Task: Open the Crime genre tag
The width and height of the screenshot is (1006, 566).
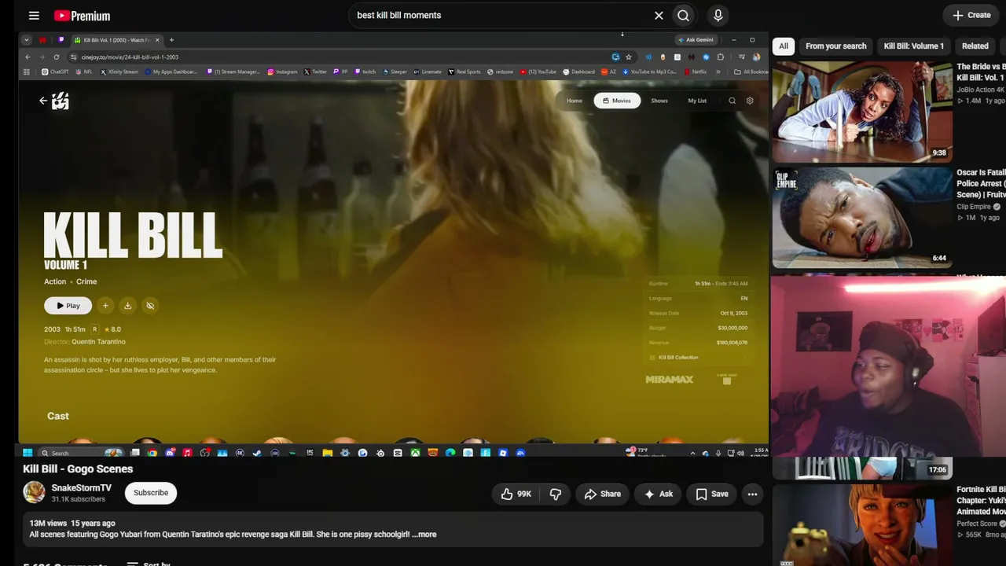Action: pyautogui.click(x=86, y=281)
